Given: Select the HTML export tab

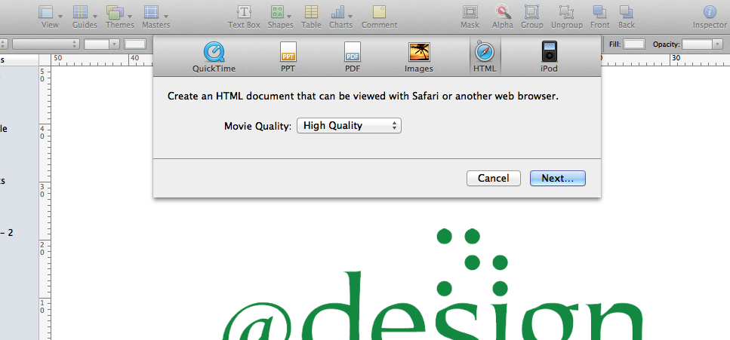Looking at the screenshot, I should (485, 57).
